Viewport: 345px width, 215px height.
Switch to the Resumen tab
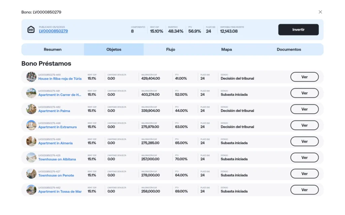click(53, 49)
